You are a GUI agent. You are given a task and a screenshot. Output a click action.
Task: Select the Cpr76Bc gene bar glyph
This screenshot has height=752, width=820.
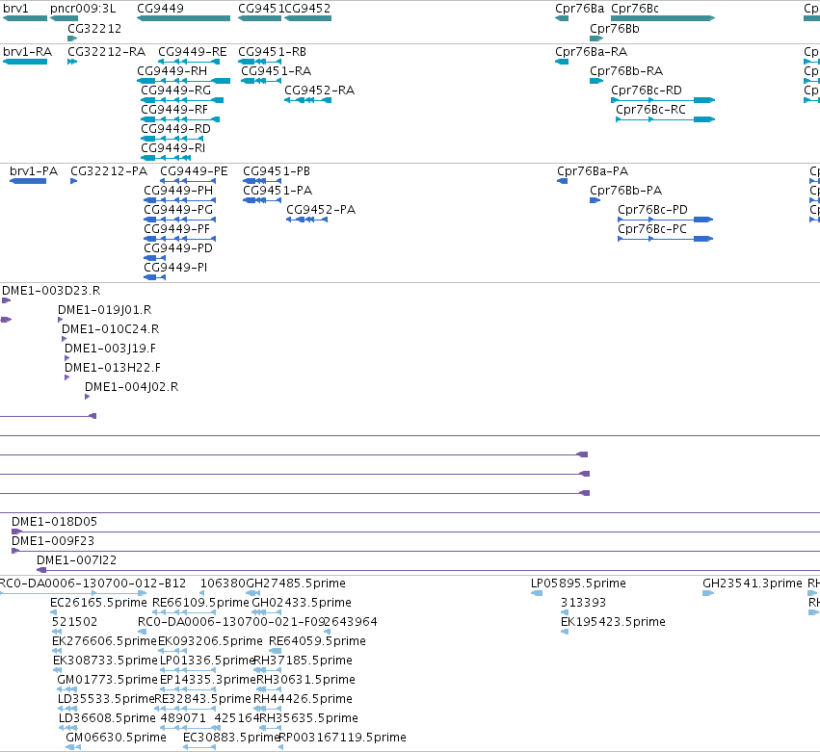(x=663, y=18)
